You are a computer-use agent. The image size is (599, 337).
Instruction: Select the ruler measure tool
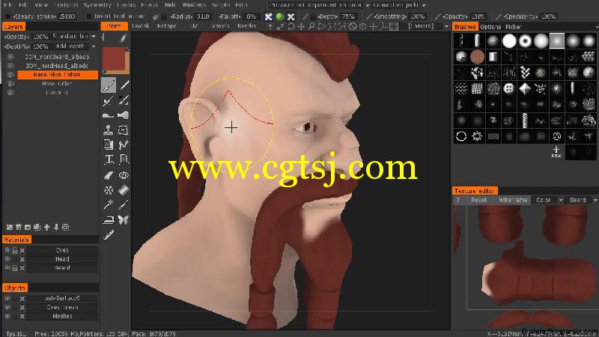109,235
